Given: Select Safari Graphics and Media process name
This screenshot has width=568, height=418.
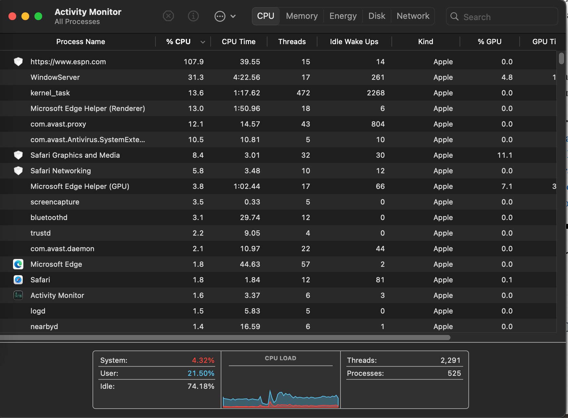Looking at the screenshot, I should tap(75, 155).
